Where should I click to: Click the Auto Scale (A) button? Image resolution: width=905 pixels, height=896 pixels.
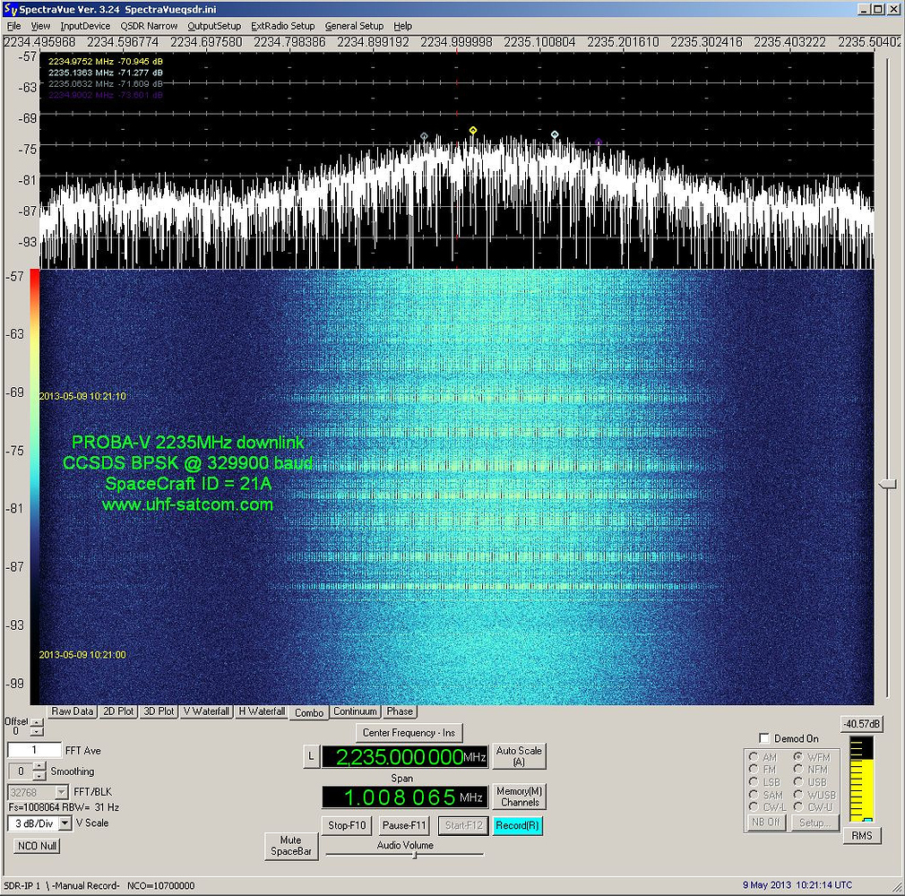518,755
